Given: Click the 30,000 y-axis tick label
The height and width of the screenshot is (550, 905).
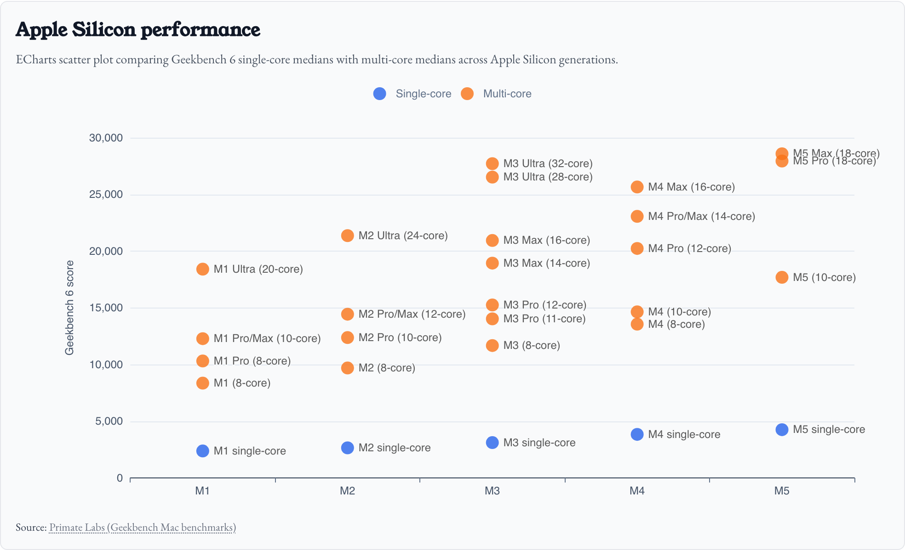Looking at the screenshot, I should point(106,138).
